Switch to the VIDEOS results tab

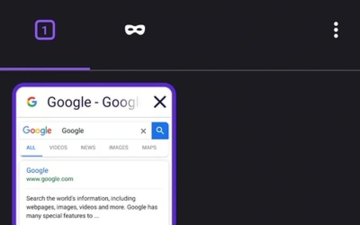point(58,147)
